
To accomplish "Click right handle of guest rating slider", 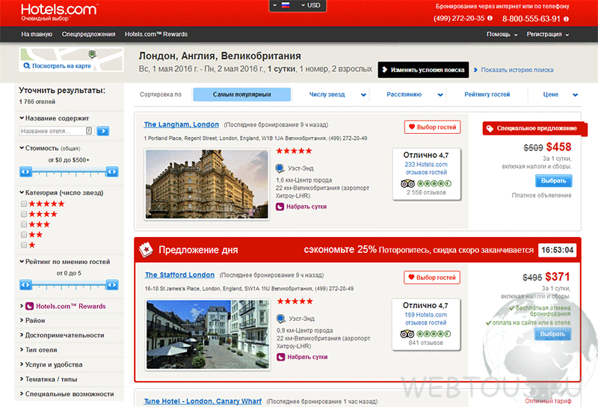I will [112, 285].
